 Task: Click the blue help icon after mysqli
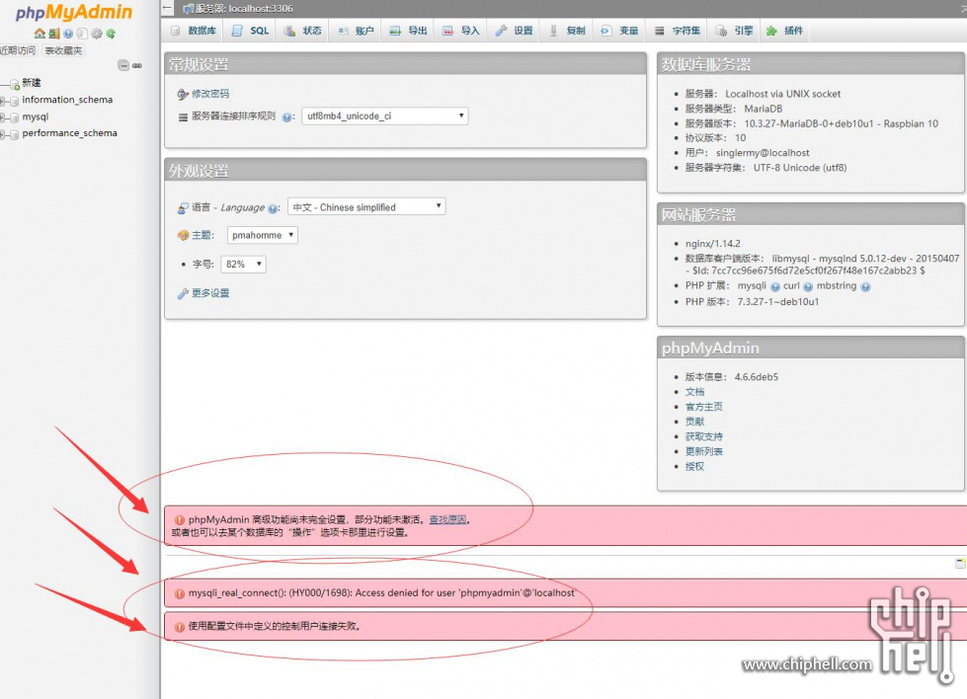[775, 286]
